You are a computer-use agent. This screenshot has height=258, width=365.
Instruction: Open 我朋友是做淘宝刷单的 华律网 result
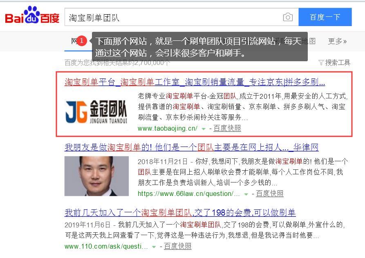point(191,147)
